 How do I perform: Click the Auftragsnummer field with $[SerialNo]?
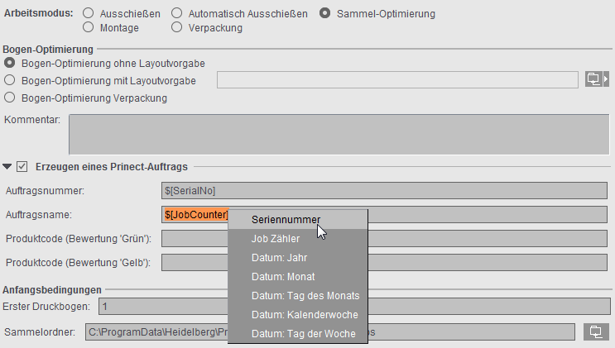click(384, 191)
